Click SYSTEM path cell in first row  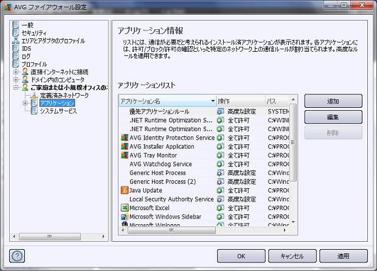click(278, 111)
